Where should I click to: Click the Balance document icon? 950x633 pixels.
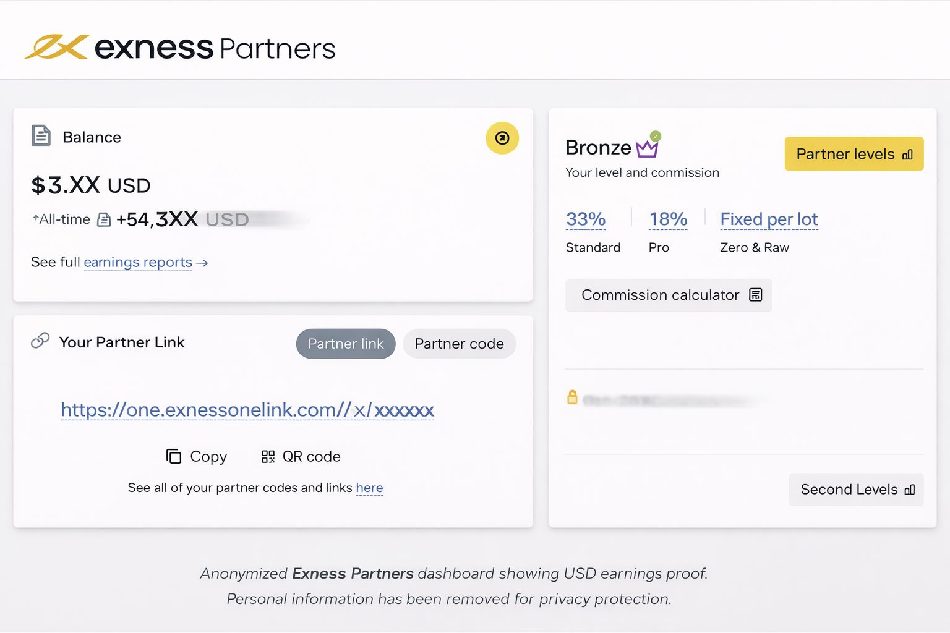pyautogui.click(x=41, y=136)
